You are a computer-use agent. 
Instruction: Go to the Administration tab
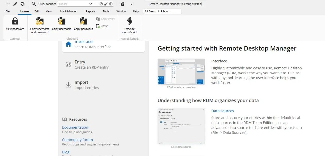[68, 11]
